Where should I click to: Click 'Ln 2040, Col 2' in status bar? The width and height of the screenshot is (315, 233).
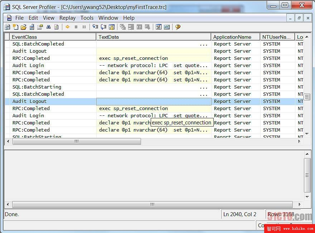[240, 214]
